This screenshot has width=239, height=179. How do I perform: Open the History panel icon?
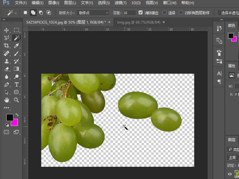pyautogui.click(x=219, y=28)
